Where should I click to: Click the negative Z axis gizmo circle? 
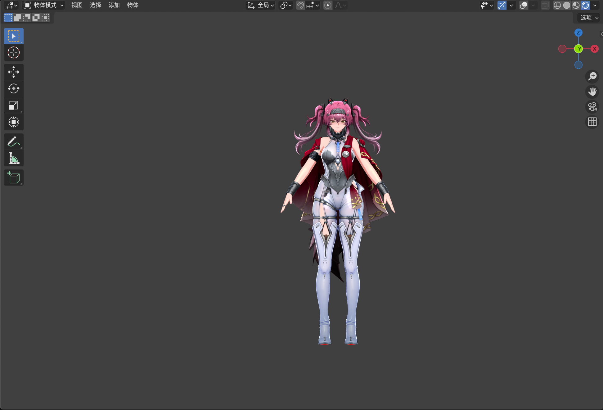[578, 65]
